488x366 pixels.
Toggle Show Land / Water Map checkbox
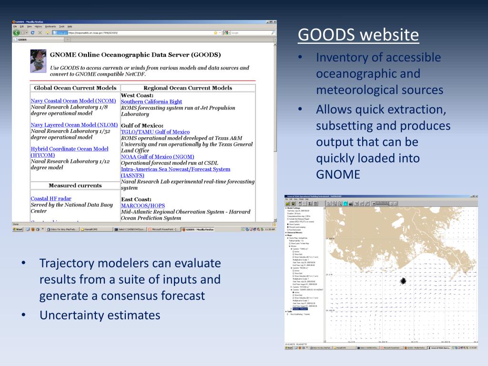(290, 244)
